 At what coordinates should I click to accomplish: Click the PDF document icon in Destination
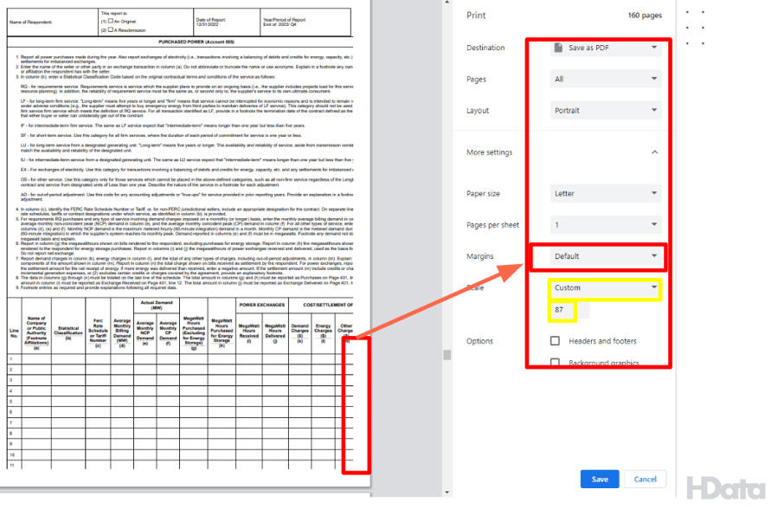(x=558, y=48)
